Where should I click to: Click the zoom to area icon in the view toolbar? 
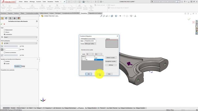point(104,16)
